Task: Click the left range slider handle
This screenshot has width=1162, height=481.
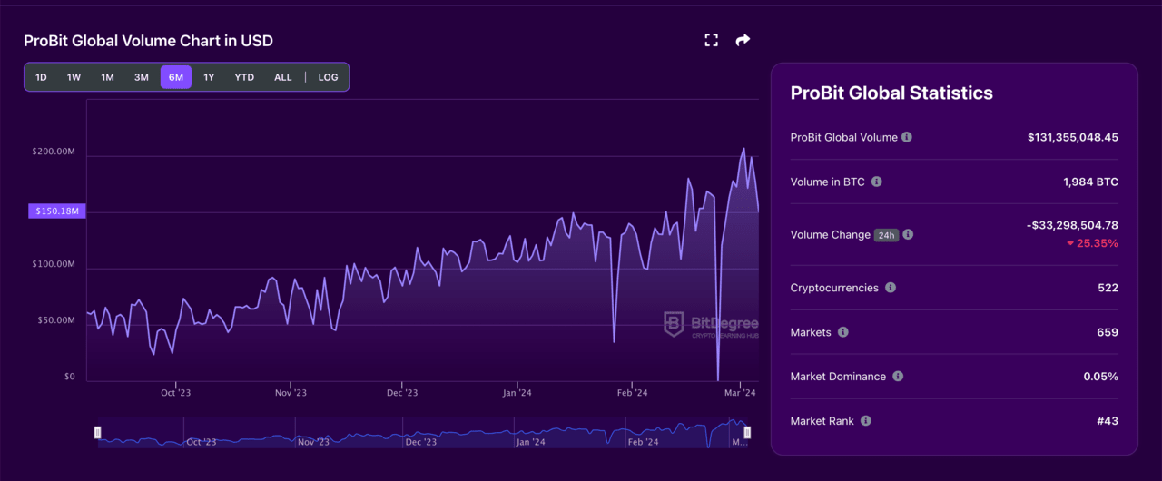Action: [98, 433]
